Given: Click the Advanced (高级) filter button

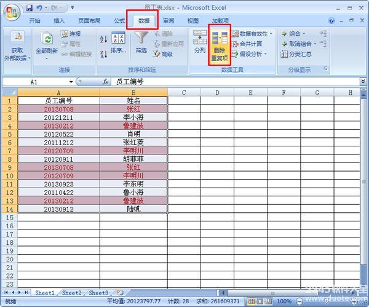Looking at the screenshot, I should [162, 54].
